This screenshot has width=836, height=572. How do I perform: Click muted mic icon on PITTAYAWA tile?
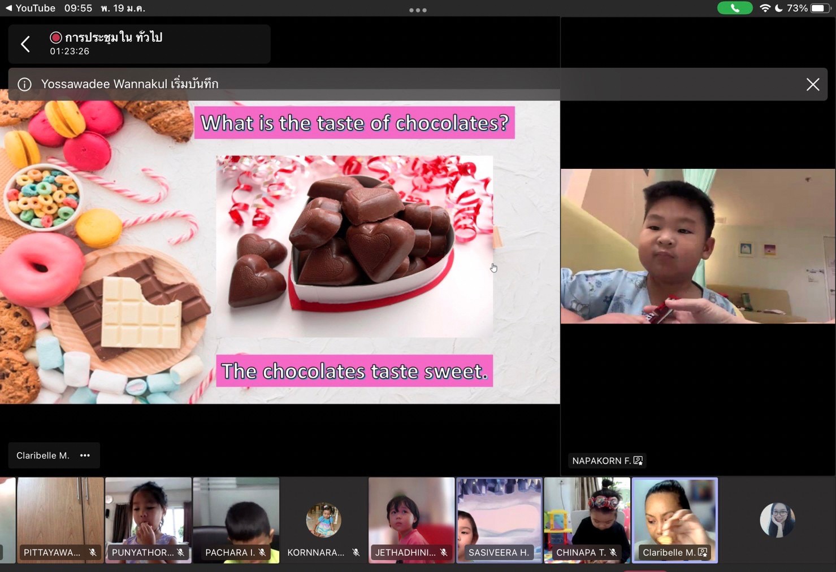click(93, 552)
